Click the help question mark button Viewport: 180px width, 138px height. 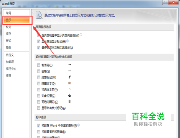click(165, 3)
